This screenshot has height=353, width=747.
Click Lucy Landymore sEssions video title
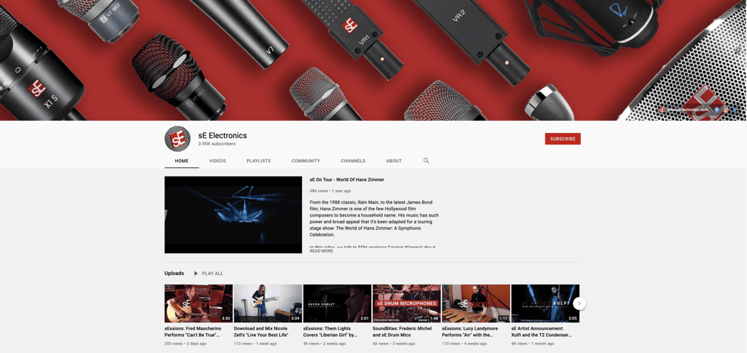coord(473,332)
